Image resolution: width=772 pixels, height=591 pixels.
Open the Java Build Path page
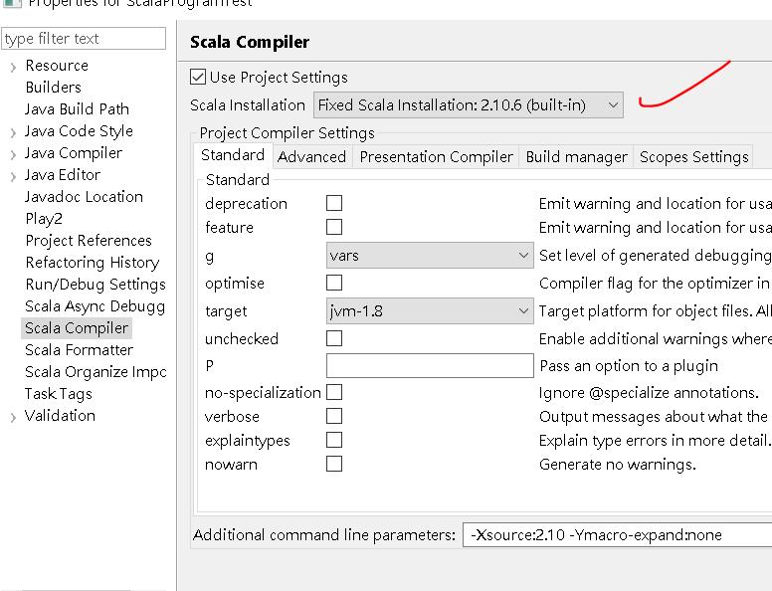[x=77, y=108]
